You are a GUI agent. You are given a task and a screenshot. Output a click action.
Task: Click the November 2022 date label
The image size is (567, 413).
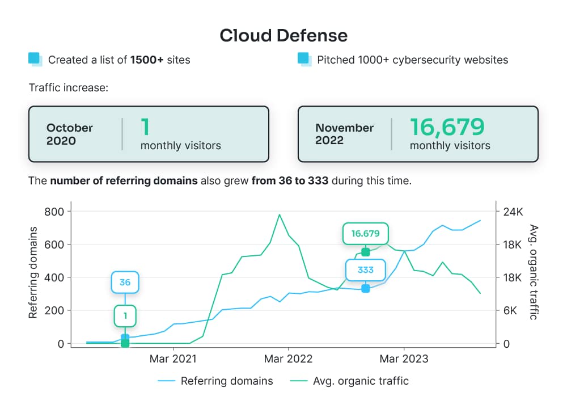coord(344,134)
